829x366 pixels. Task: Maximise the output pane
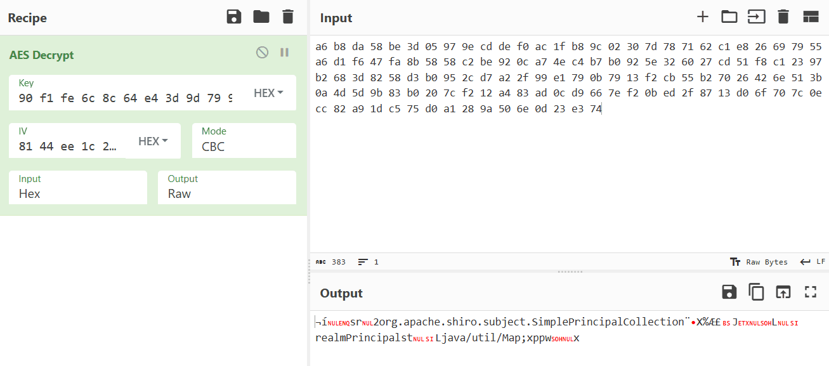coord(810,292)
